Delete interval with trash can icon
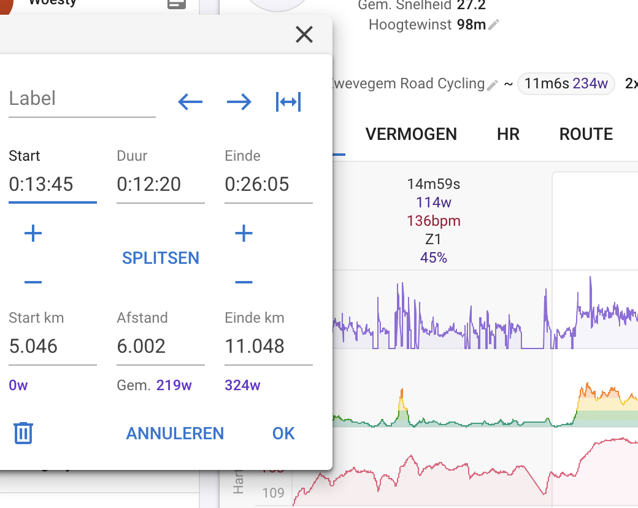This screenshot has width=638, height=508. point(23,433)
